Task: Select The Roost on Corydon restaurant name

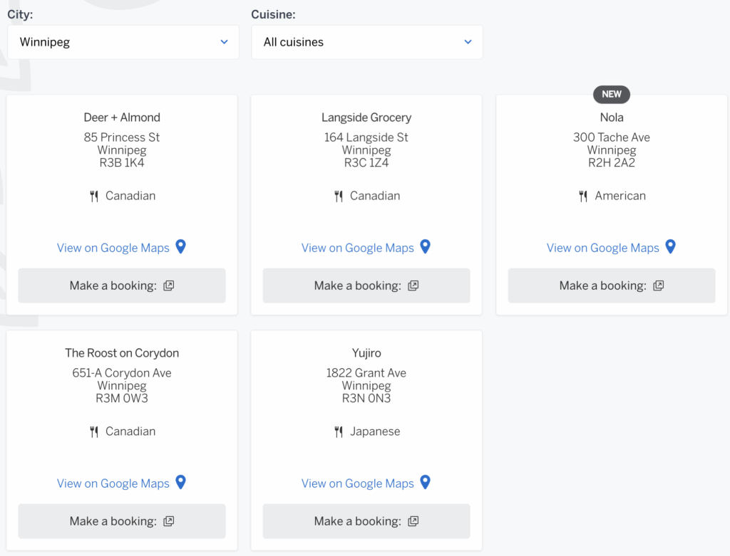Action: pos(122,353)
